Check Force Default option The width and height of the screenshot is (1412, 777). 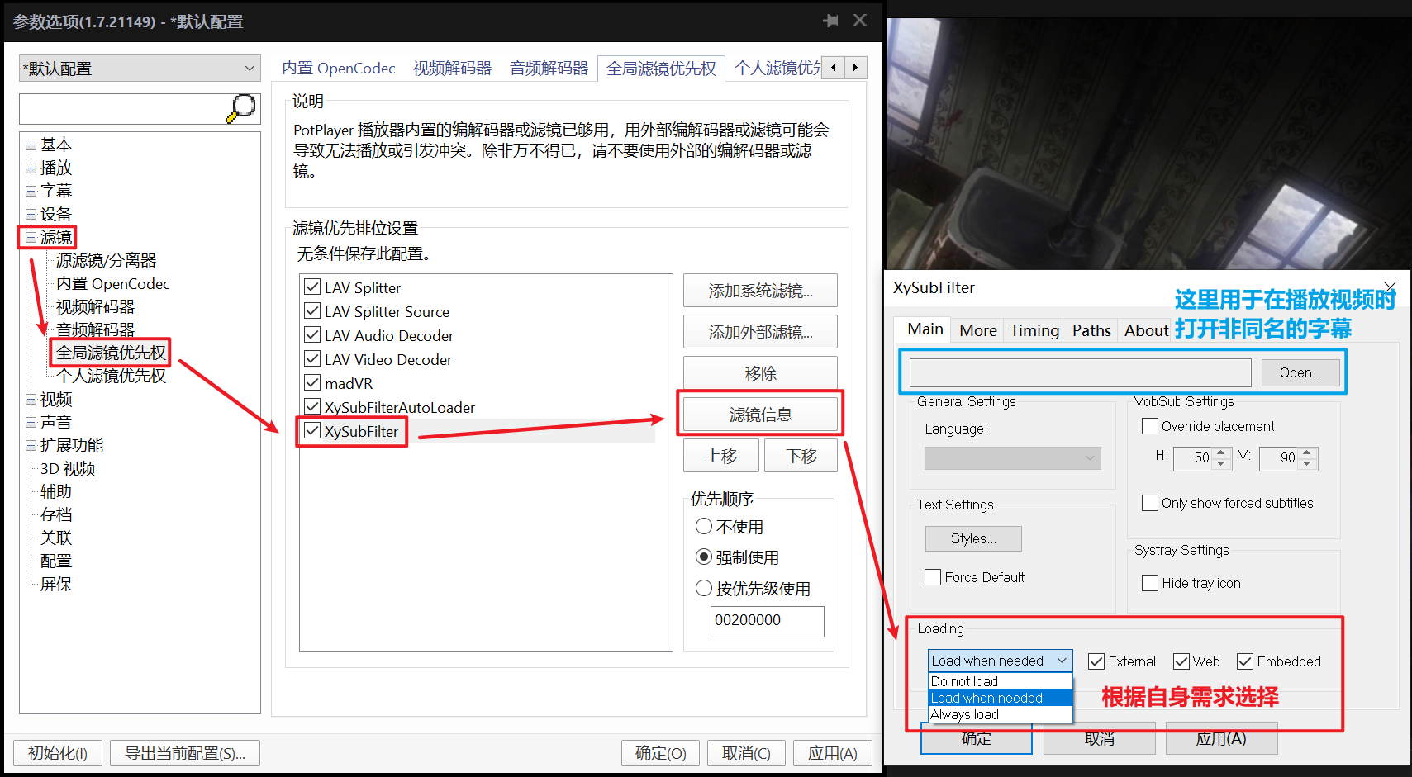click(933, 577)
